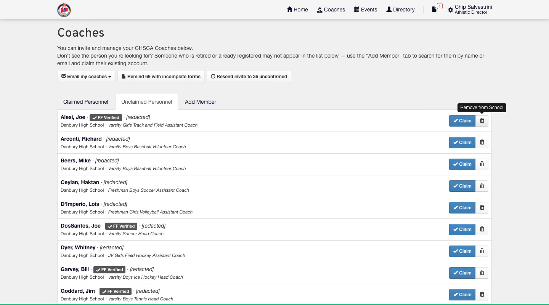This screenshot has width=549, height=305.
Task: Open the Add Member tab
Action: tap(201, 102)
